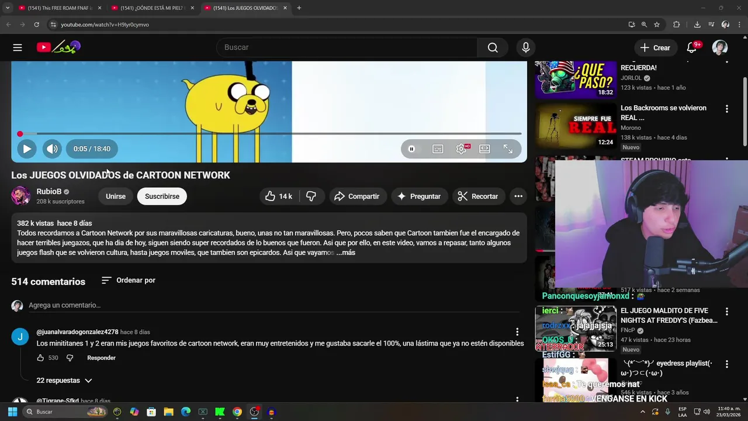
Task: Click the taskbar Buscar search box
Action: (x=65, y=412)
